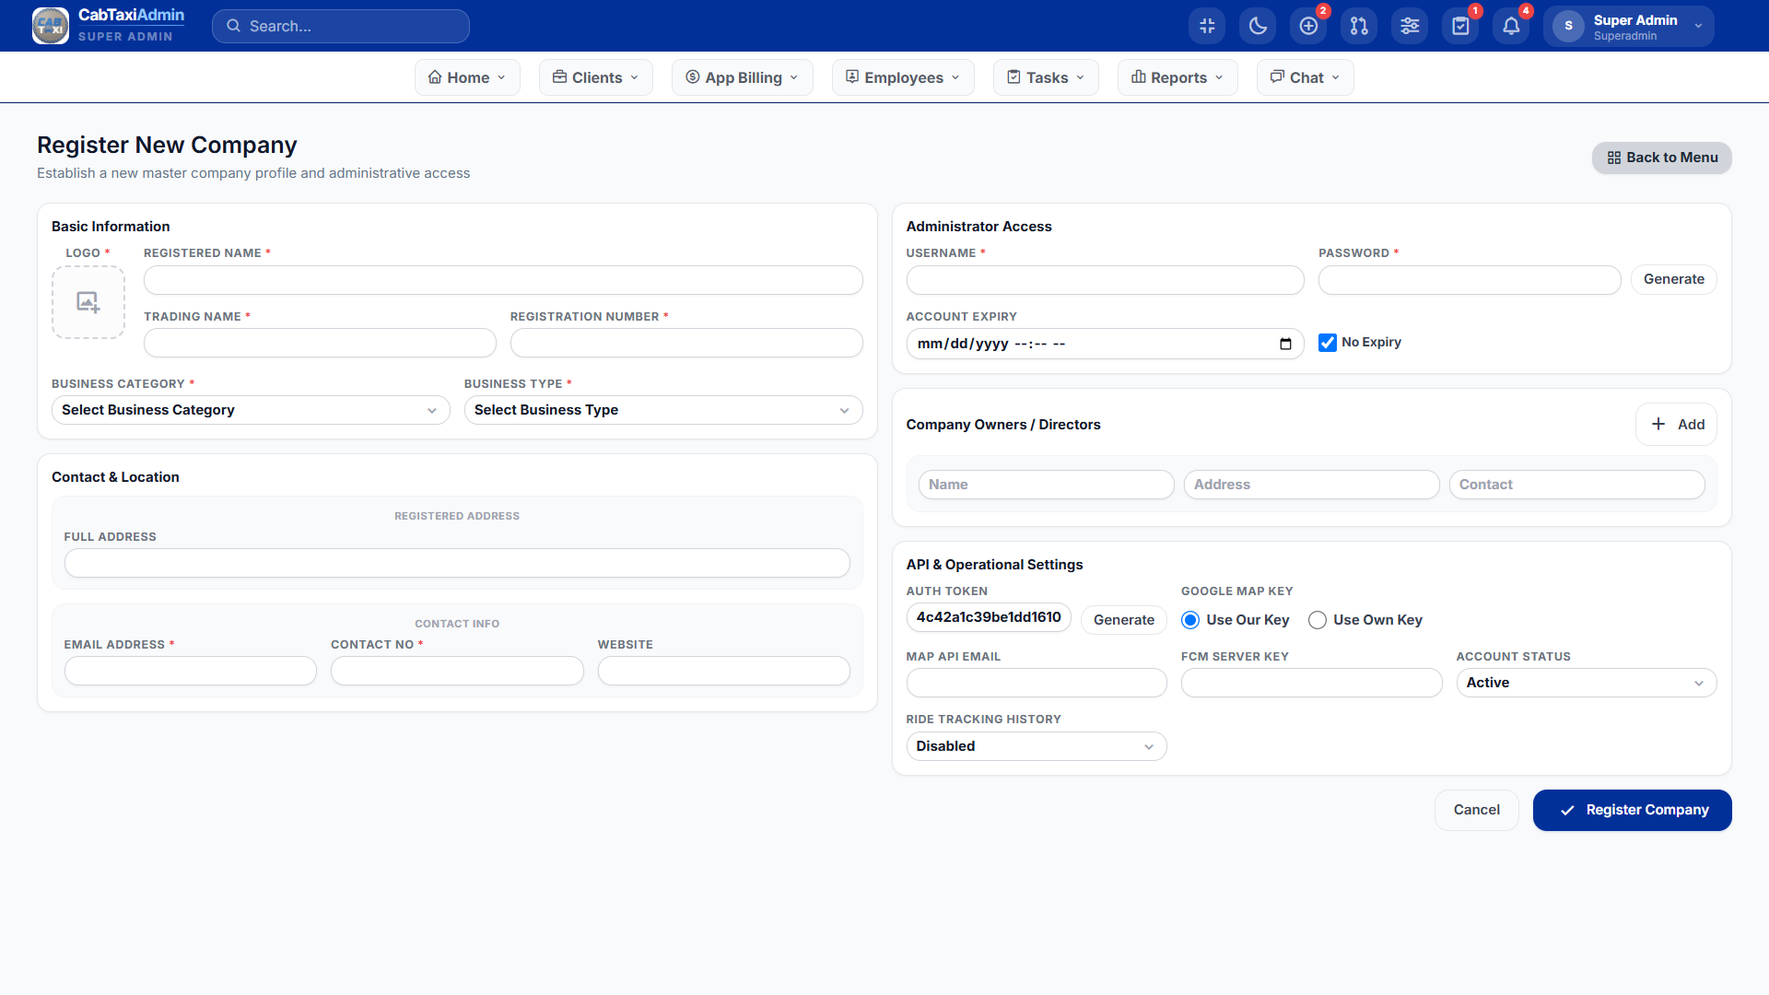This screenshot has width=1769, height=995.
Task: Click the header Search box
Action: pos(341,26)
